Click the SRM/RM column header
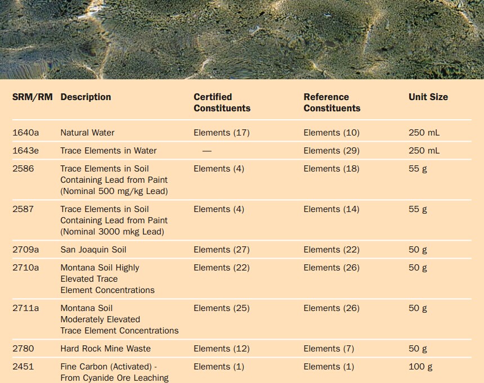Image resolution: width=484 pixels, height=383 pixels. click(33, 97)
